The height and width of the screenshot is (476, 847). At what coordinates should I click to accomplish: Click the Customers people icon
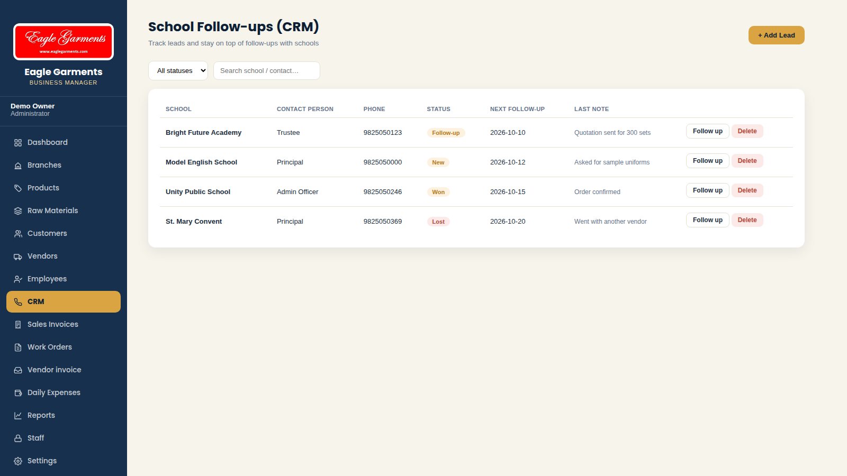click(x=18, y=234)
